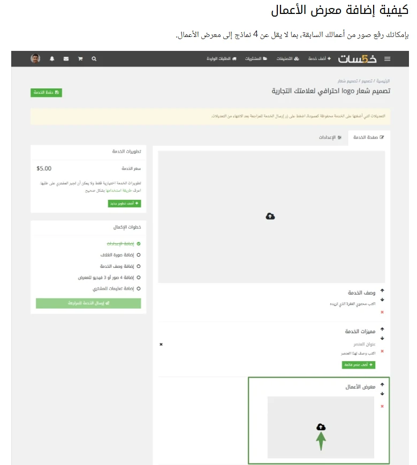
Task: Click عنوان العنصر title field
Action: (x=364, y=344)
